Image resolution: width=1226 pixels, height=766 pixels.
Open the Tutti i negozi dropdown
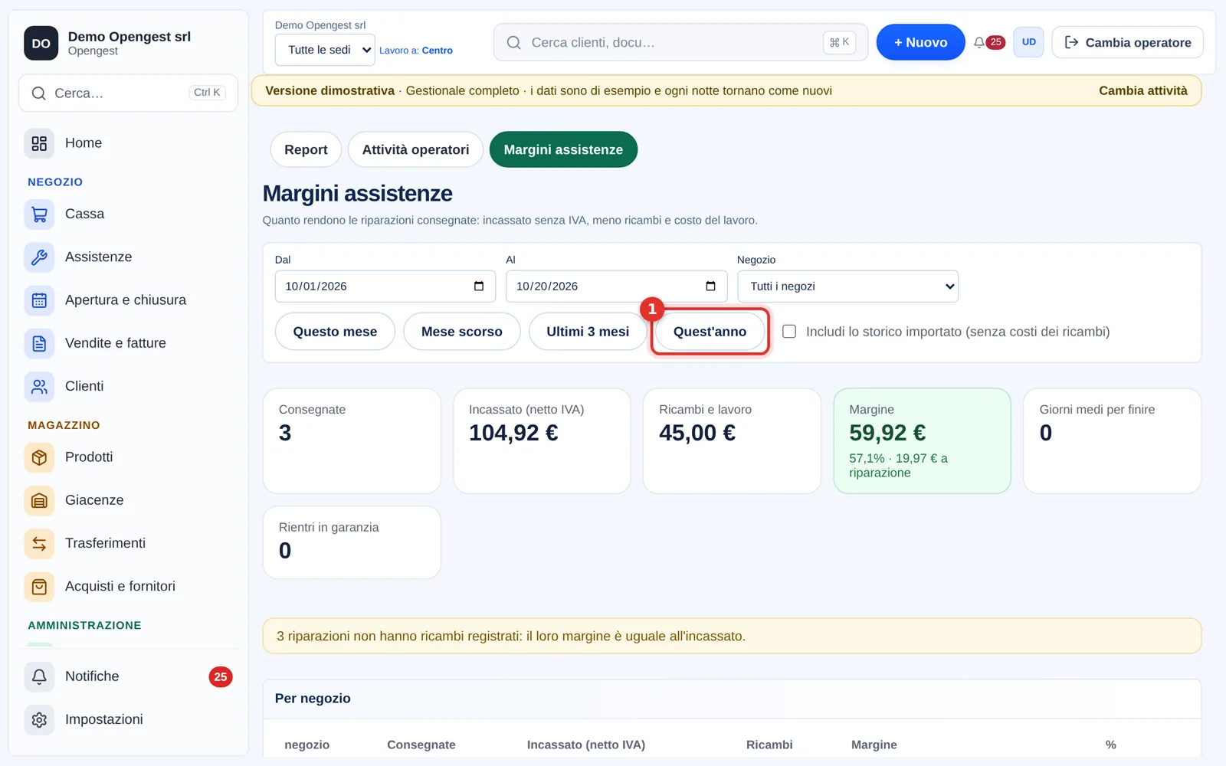847,286
